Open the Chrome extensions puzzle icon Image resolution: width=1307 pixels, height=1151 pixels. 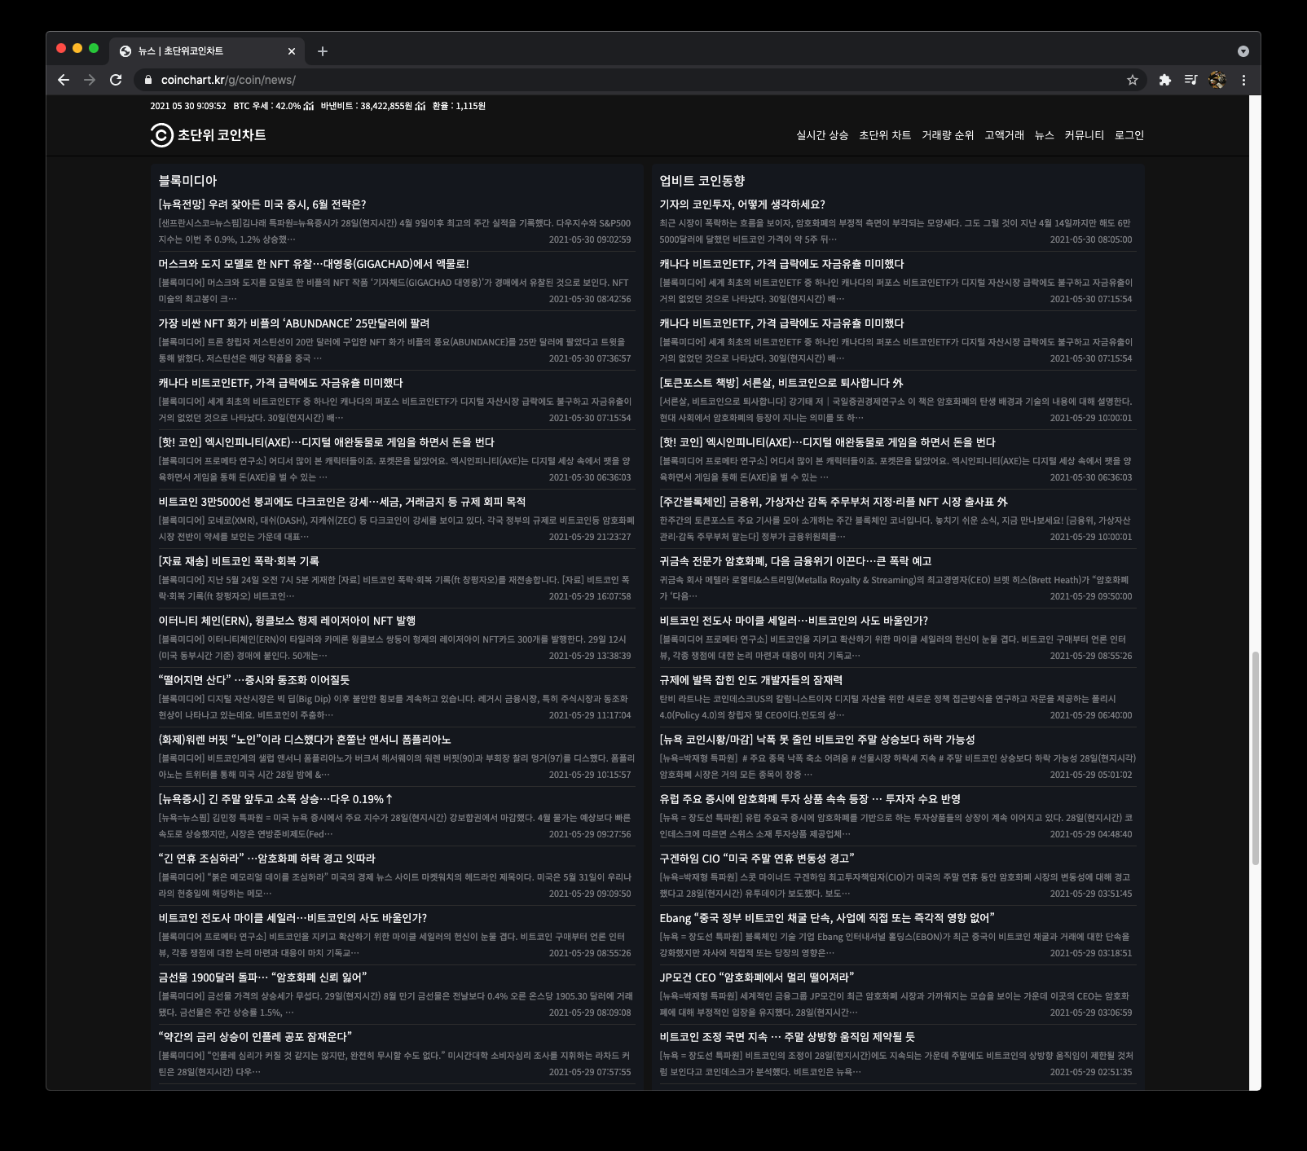click(x=1164, y=80)
